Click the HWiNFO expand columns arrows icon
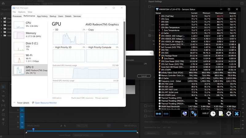The width and height of the screenshot is (246, 138). click(x=159, y=114)
